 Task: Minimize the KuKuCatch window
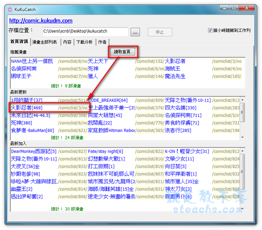point(224,8)
